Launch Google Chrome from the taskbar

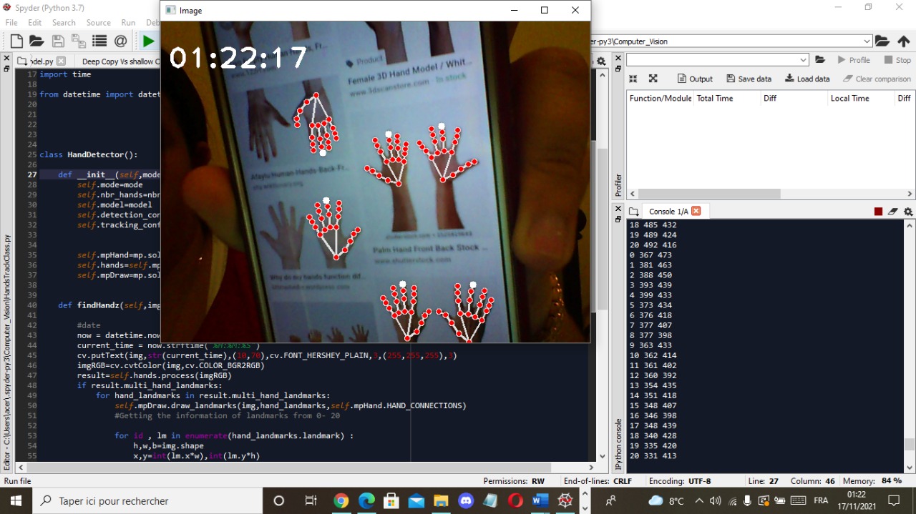click(x=341, y=500)
